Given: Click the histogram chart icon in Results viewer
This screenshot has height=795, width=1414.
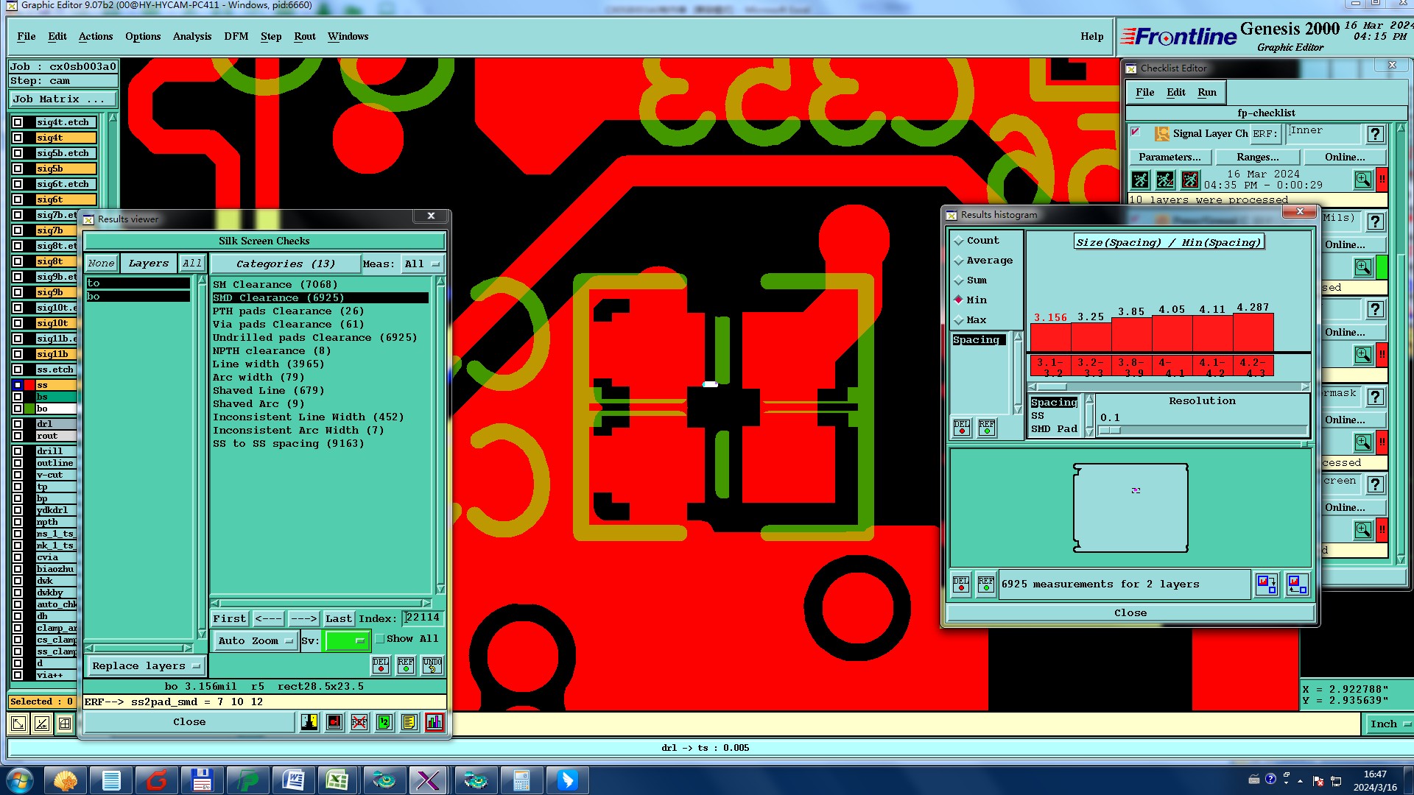Looking at the screenshot, I should (435, 722).
